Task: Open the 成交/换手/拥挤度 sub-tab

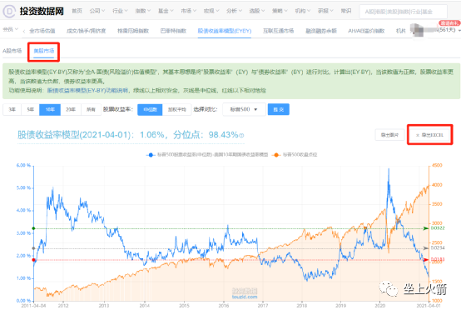Action: tap(87, 31)
